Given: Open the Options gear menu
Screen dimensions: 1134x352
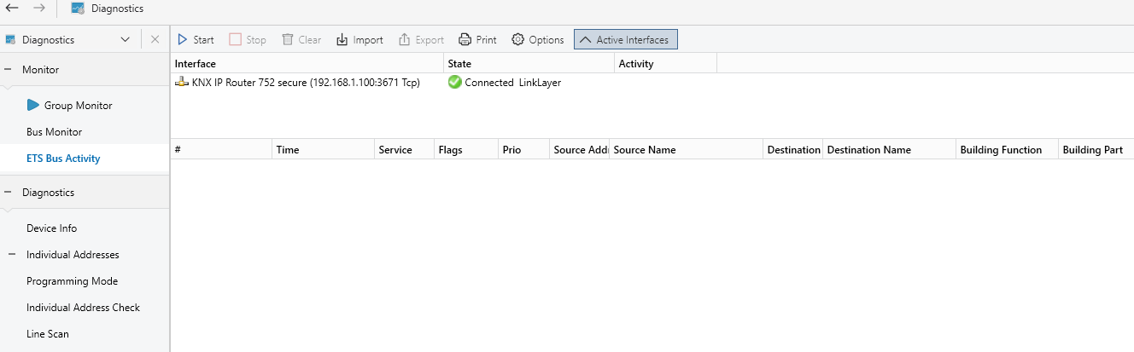Looking at the screenshot, I should click(517, 40).
